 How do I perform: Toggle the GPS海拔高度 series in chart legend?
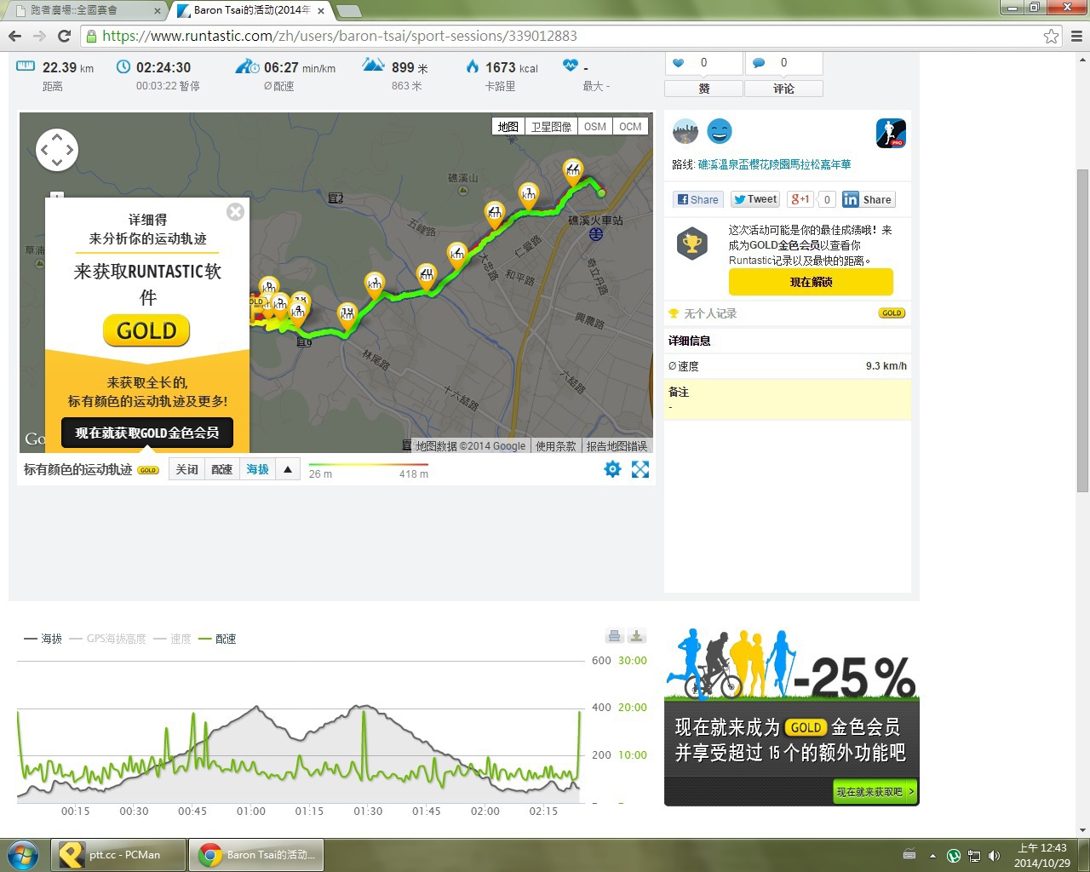[107, 639]
